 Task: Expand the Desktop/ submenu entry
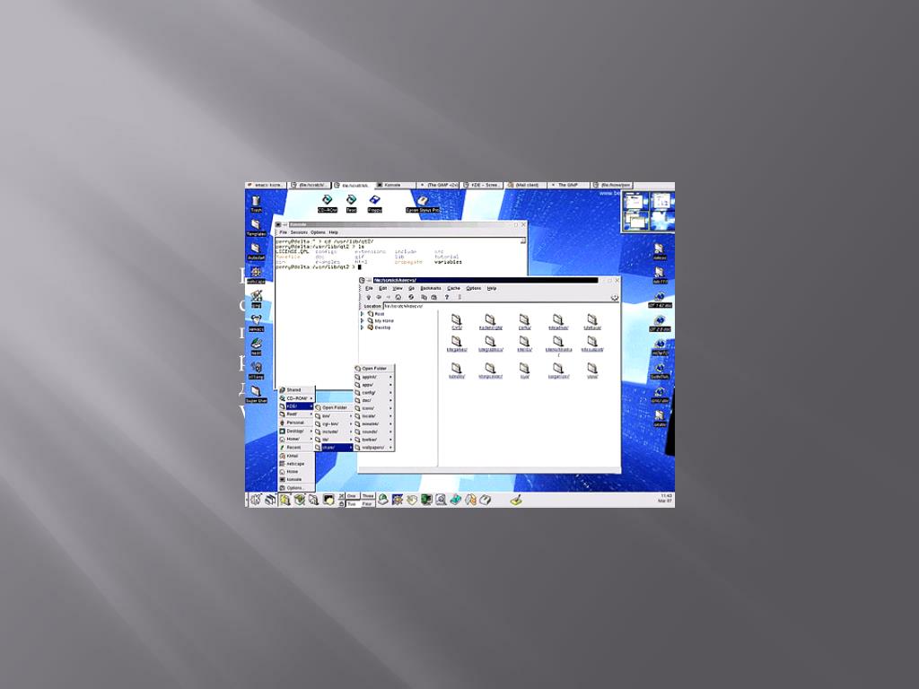coord(296,431)
